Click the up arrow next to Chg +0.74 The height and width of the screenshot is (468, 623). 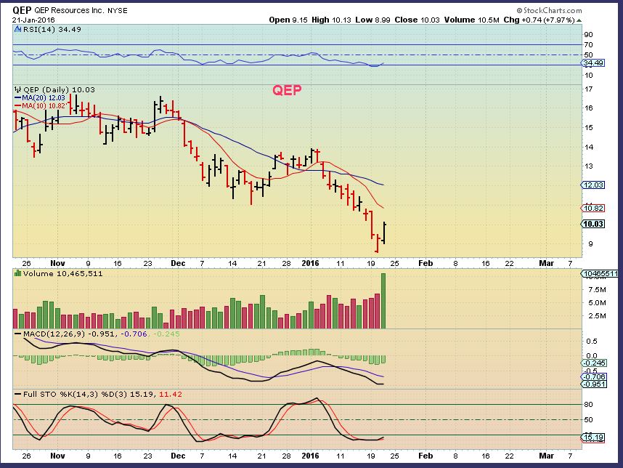click(579, 20)
